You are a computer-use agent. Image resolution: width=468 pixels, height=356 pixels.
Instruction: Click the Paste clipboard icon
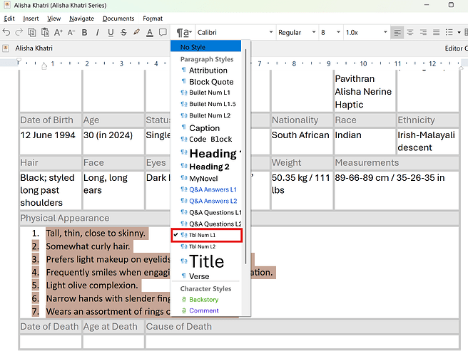tap(45, 32)
